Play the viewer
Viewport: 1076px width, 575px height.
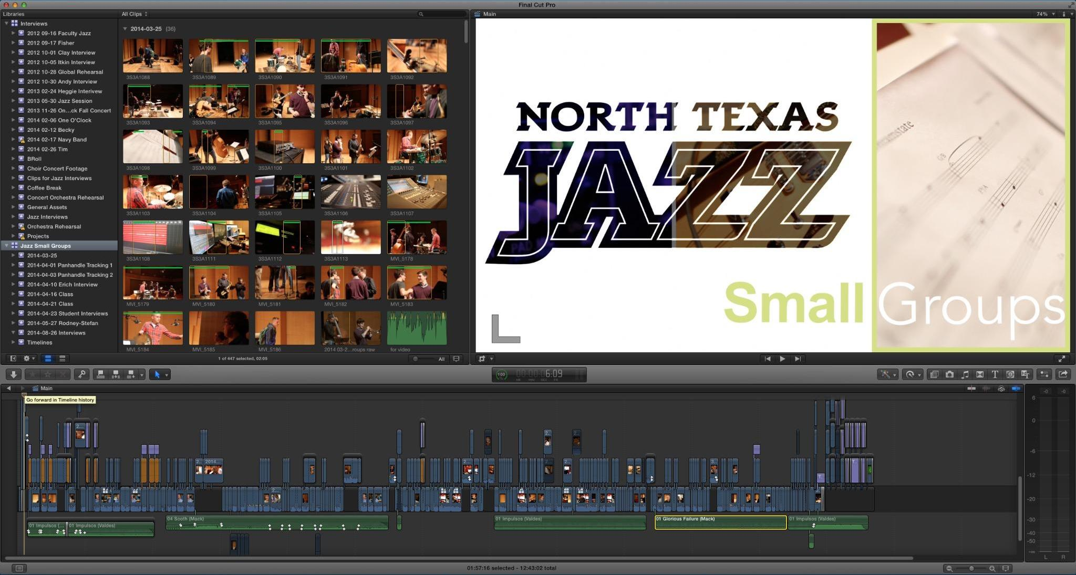pyautogui.click(x=782, y=359)
